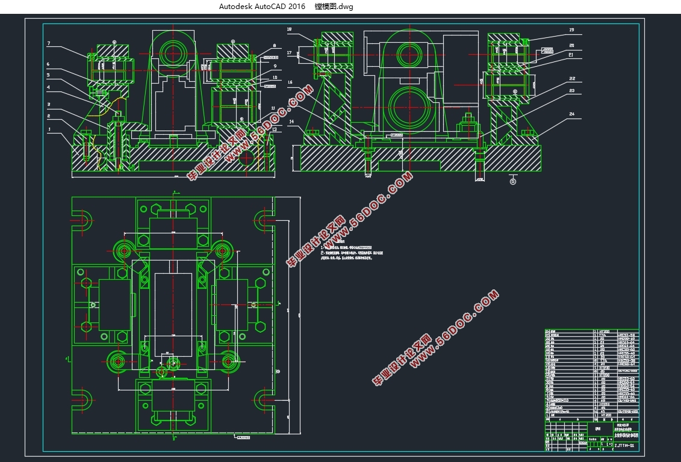Click the circled G datum symbol below right view

pos(513,181)
